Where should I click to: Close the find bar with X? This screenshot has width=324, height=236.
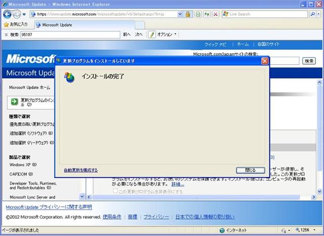tap(6, 35)
